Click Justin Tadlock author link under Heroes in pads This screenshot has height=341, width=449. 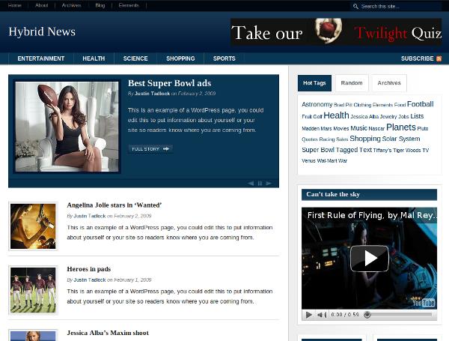[90, 280]
